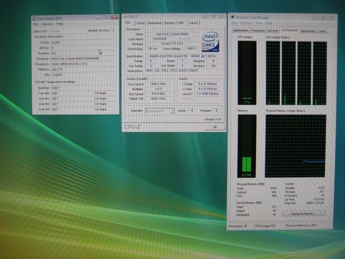This screenshot has width=345, height=259.
Task: Open the File menu in Task Manager
Action: (x=234, y=23)
